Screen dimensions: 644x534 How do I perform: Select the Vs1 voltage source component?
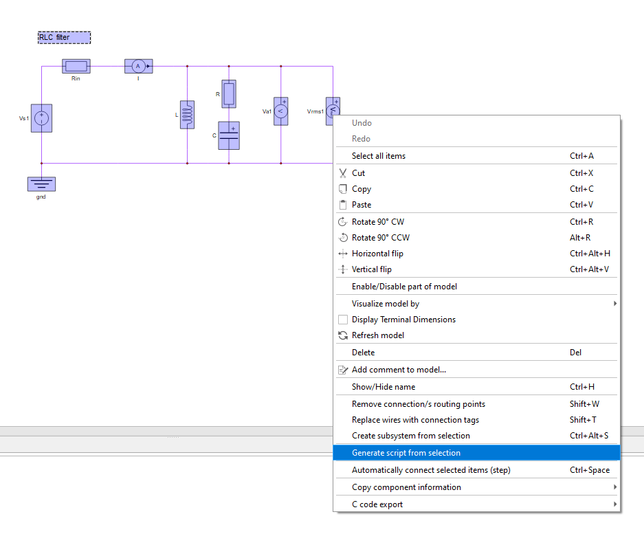(x=41, y=118)
